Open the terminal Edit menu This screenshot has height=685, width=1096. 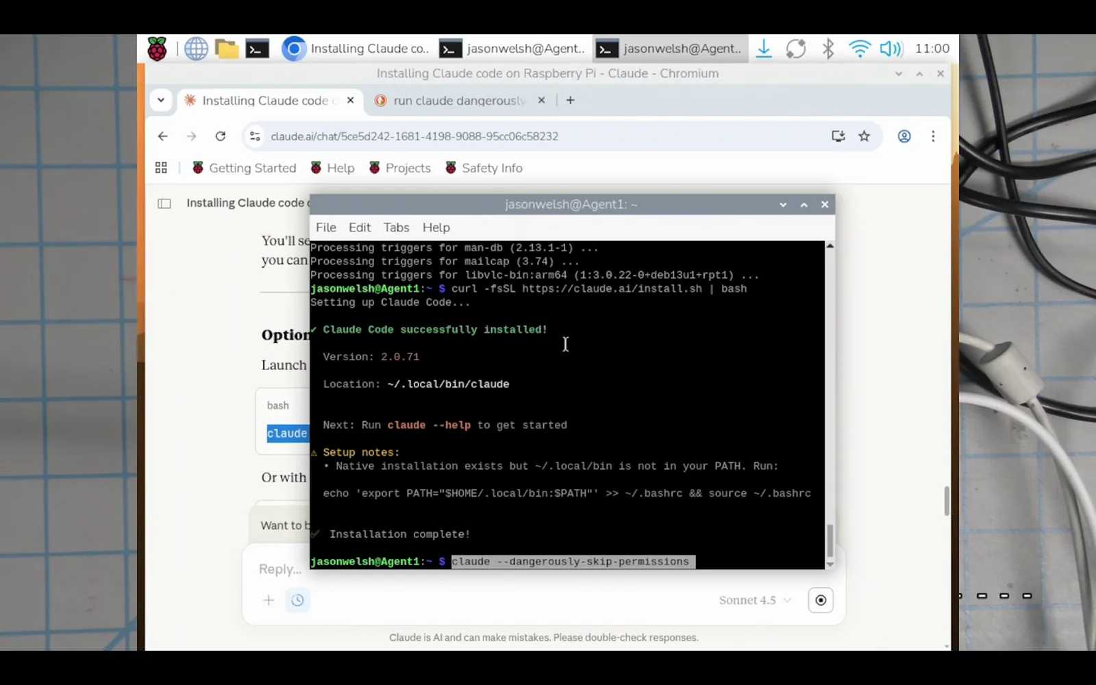click(360, 227)
